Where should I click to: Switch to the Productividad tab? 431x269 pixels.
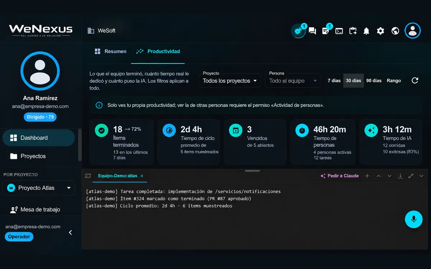click(x=158, y=51)
